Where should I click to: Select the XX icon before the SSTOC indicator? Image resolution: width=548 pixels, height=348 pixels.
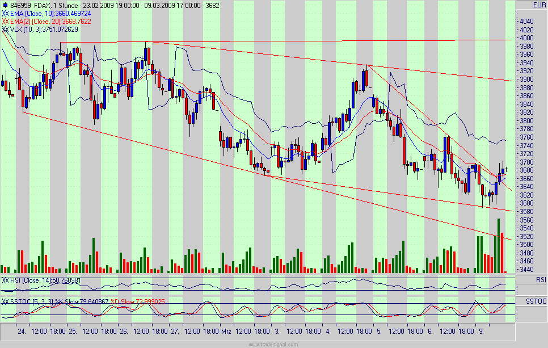[x=5, y=301]
